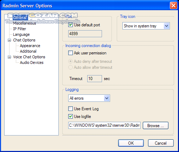
Task: Confirm settings with OK button
Action: [131, 143]
